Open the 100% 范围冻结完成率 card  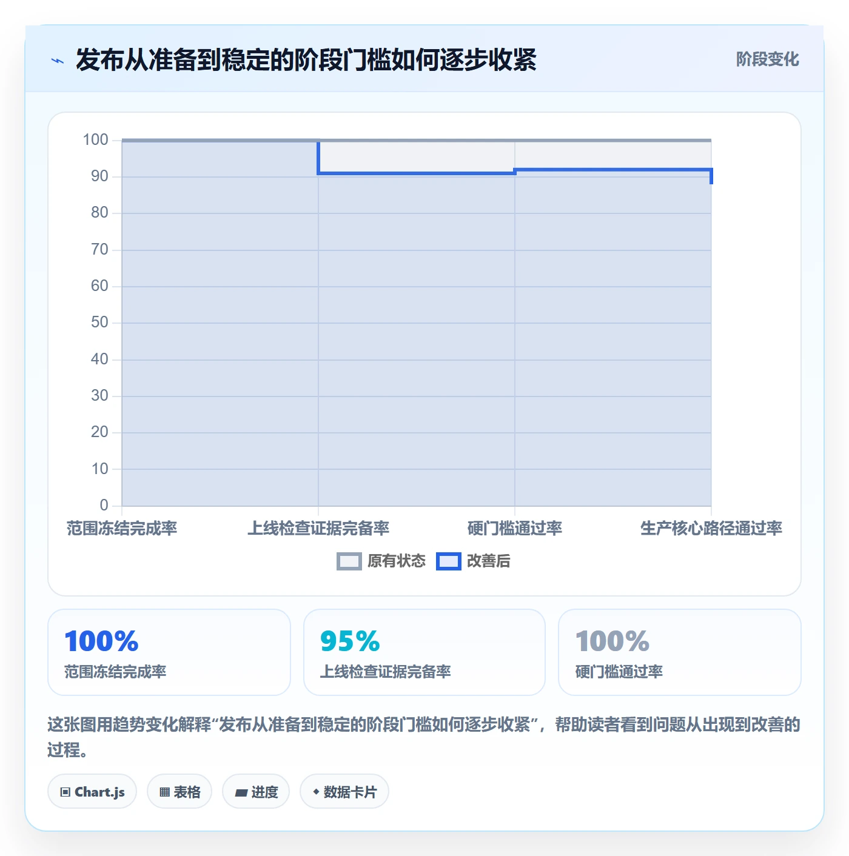click(x=169, y=652)
